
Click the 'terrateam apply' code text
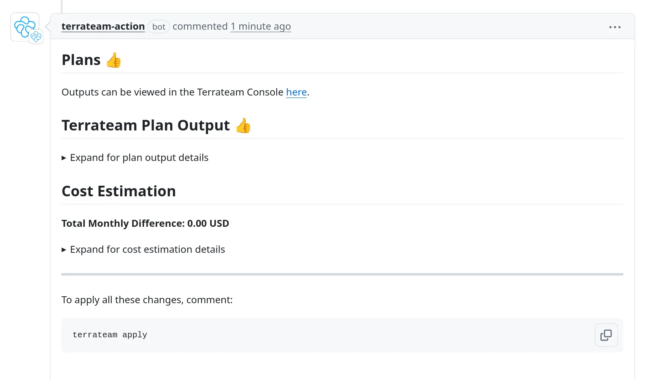click(x=110, y=335)
